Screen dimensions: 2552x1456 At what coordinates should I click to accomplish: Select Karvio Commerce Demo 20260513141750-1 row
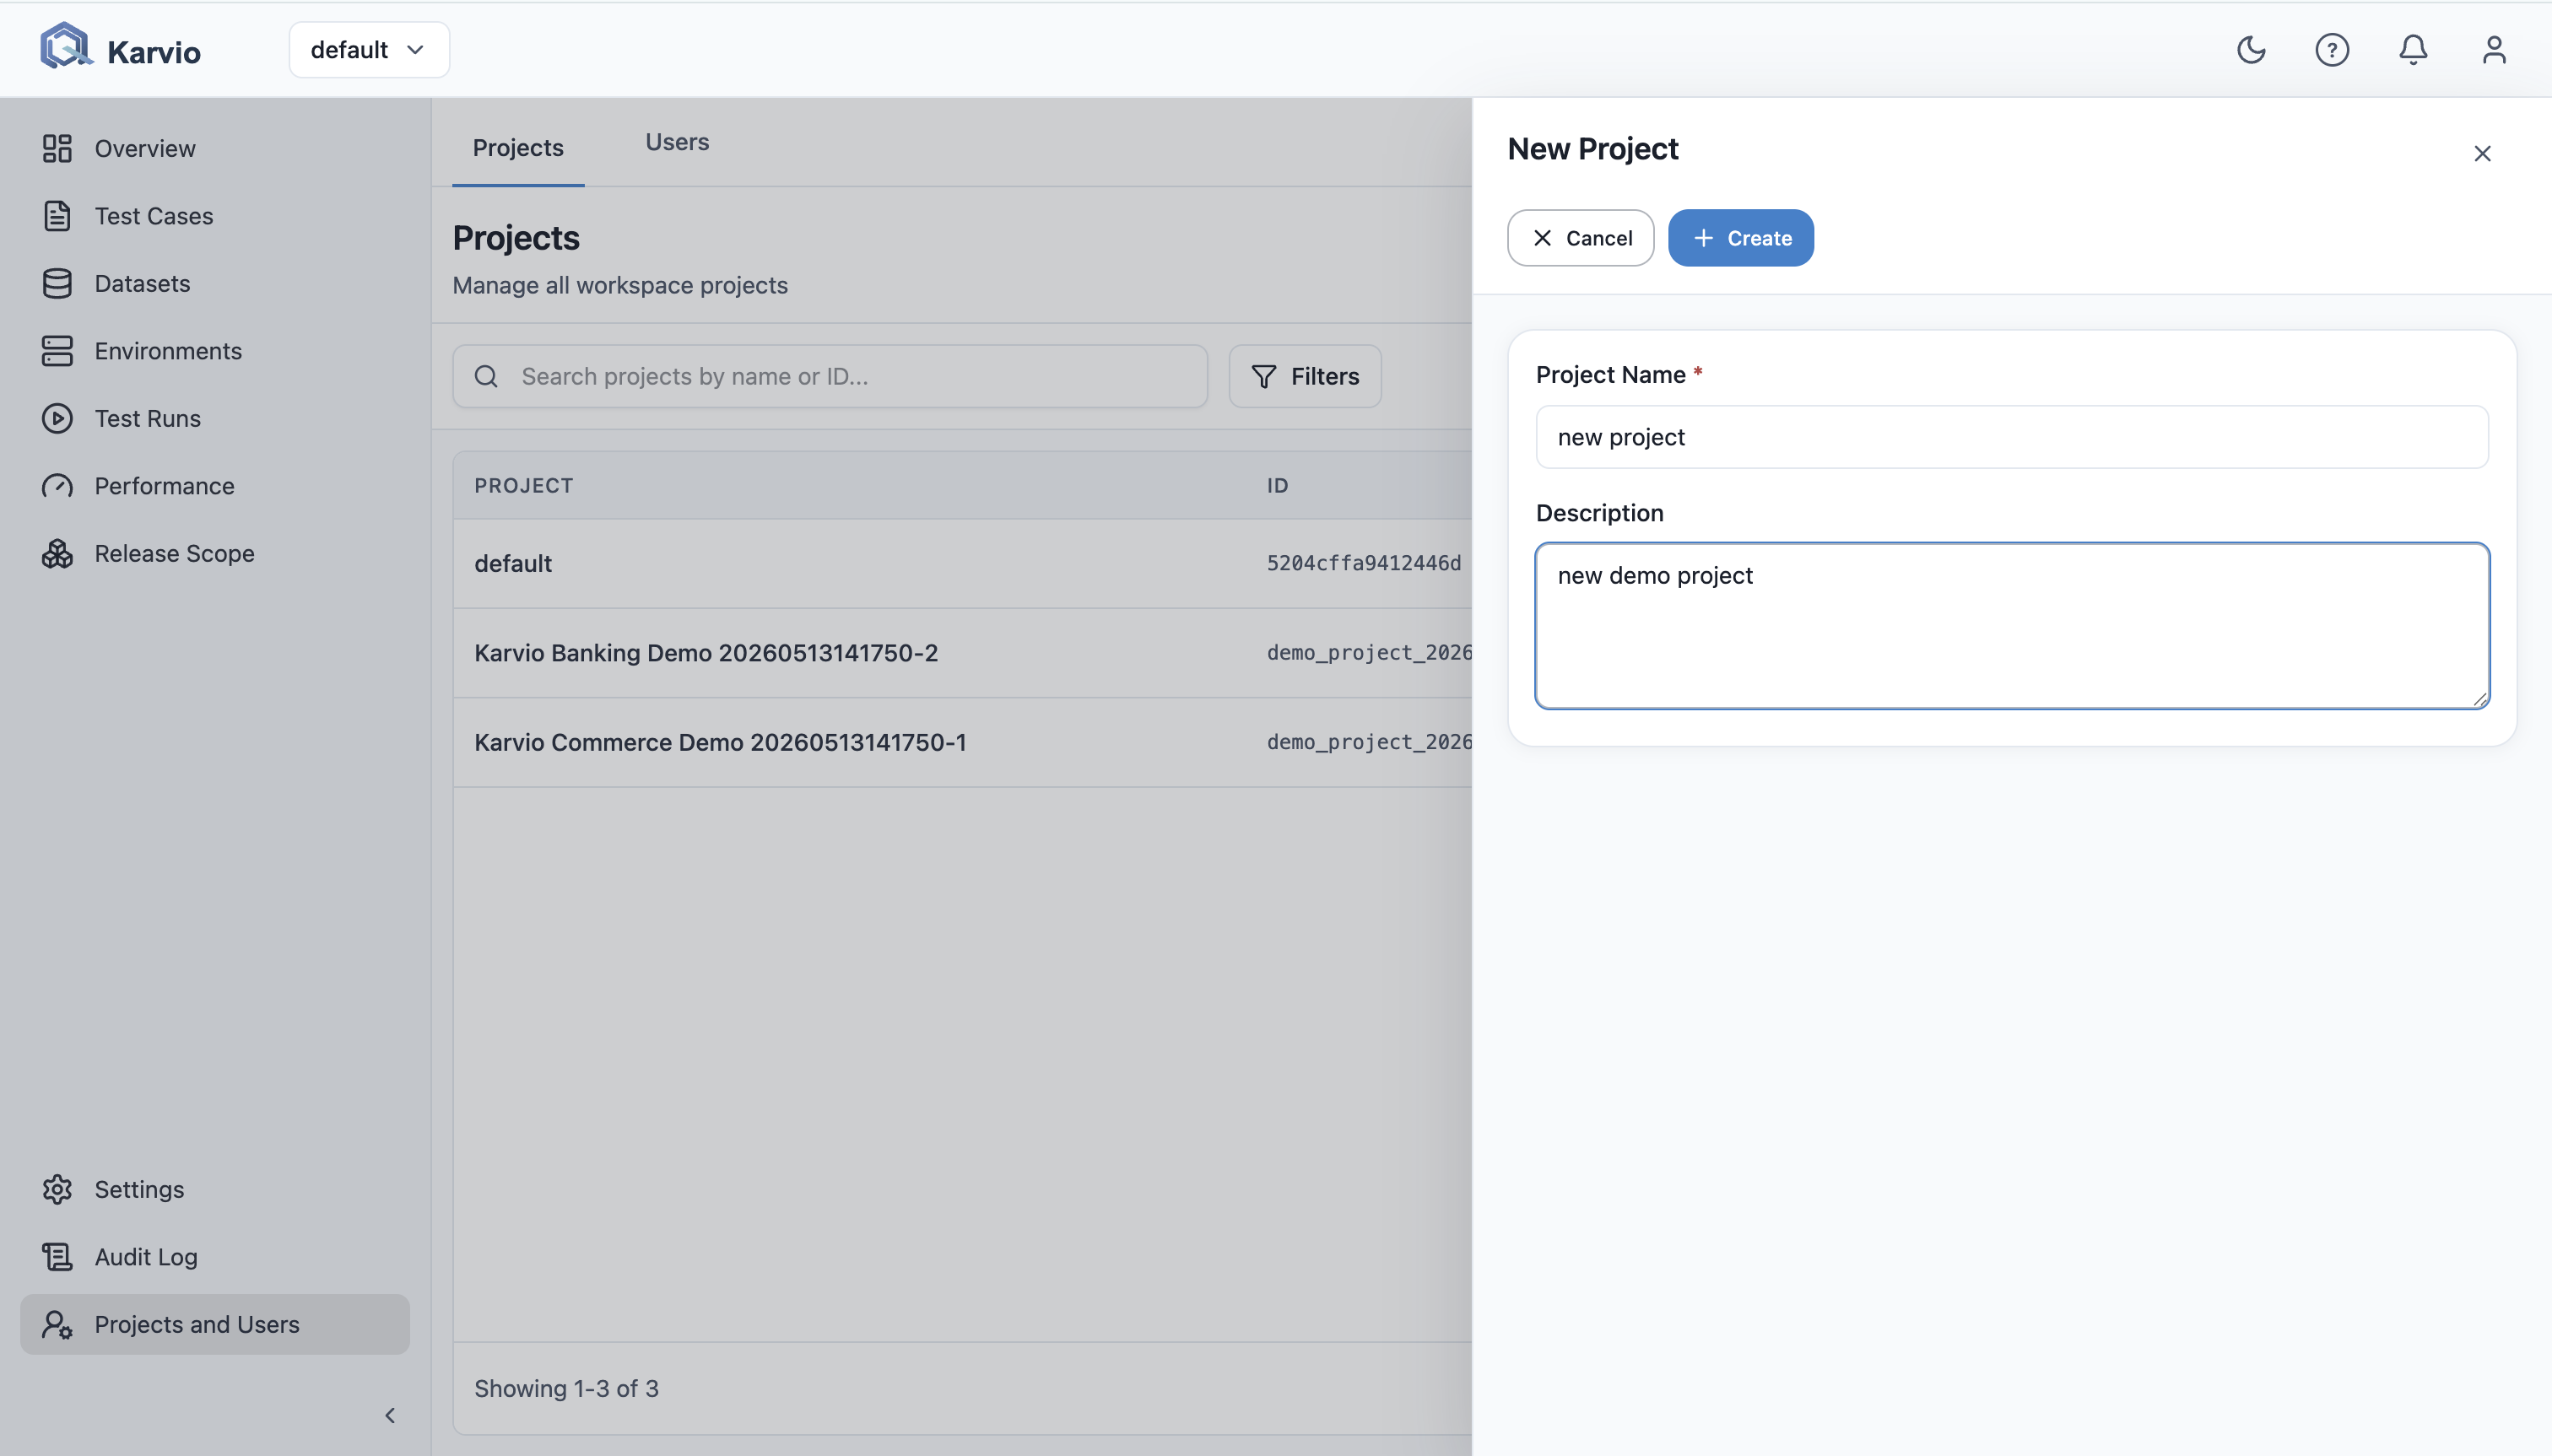(x=962, y=742)
